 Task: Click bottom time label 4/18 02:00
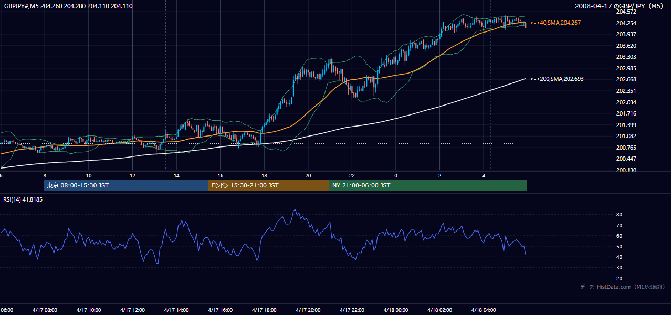click(439, 310)
